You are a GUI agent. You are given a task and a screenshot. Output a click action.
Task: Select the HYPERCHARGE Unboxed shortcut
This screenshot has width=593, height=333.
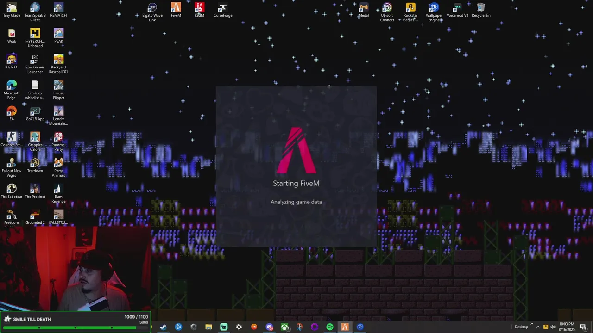[x=35, y=38]
